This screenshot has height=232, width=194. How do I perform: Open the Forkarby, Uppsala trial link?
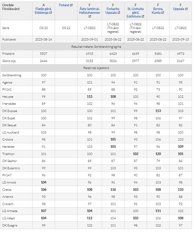click(111, 11)
